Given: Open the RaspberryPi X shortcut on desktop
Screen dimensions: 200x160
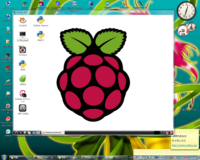Looking at the screenshot, I should [141, 5].
